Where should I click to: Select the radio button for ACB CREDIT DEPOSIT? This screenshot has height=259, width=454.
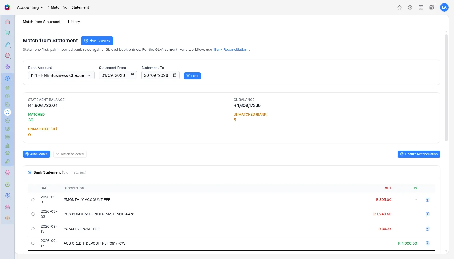point(33,243)
